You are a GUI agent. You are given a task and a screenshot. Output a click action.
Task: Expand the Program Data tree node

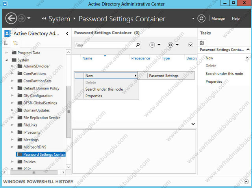(x=6, y=52)
